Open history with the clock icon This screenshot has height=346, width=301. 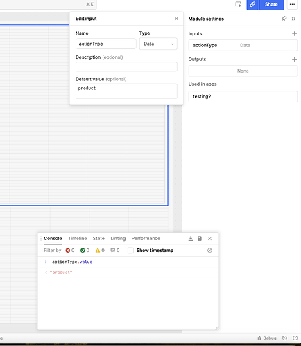284,338
